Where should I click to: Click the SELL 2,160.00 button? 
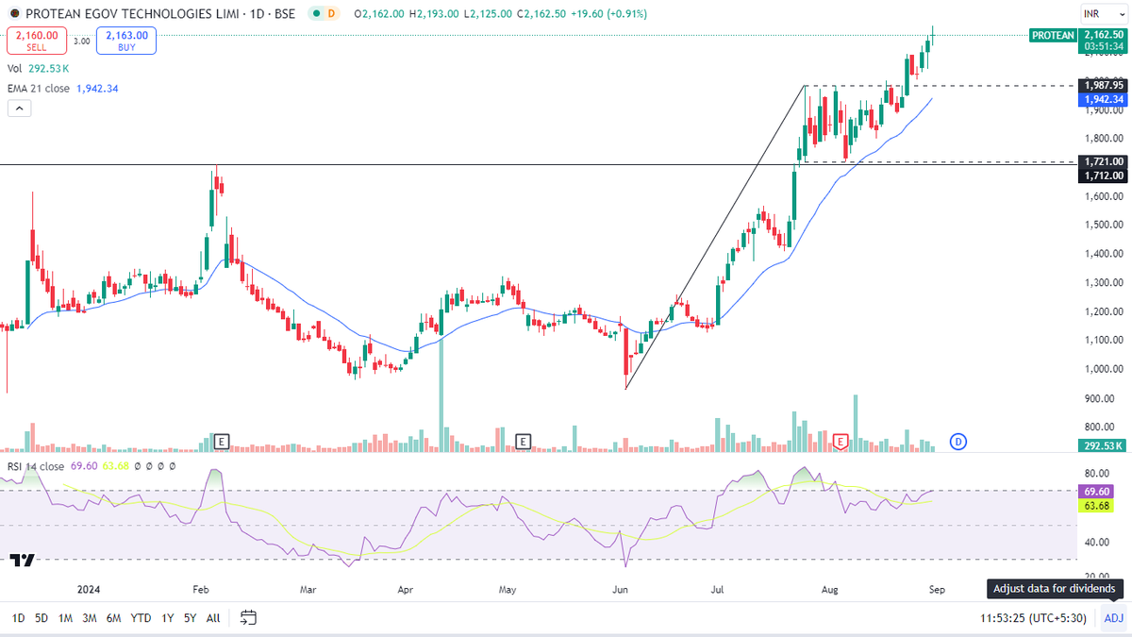pos(37,41)
